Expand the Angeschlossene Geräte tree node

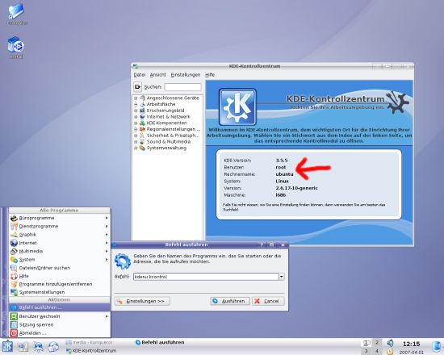coord(136,98)
